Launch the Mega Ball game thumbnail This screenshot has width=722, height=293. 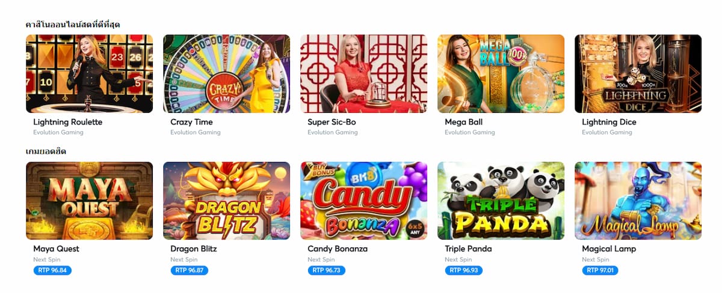tap(501, 73)
